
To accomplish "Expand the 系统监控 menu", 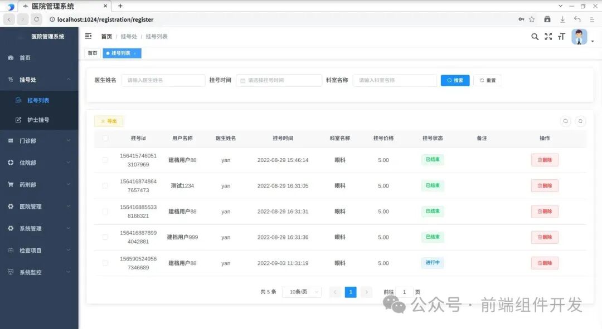I will coord(69,272).
